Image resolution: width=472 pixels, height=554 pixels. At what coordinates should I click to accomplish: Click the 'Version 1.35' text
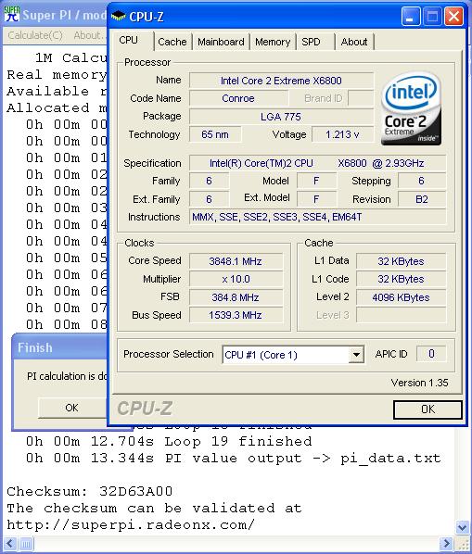[419, 383]
